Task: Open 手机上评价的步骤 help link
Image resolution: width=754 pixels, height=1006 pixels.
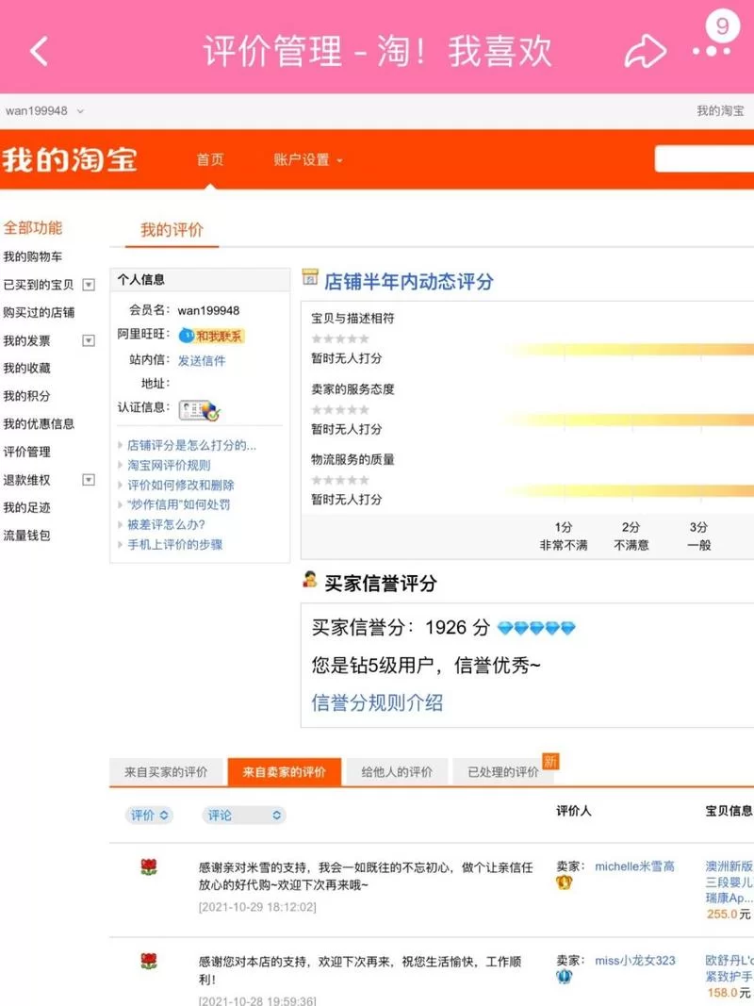Action: [175, 545]
